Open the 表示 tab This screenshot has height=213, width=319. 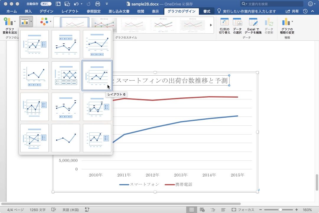tap(155, 12)
